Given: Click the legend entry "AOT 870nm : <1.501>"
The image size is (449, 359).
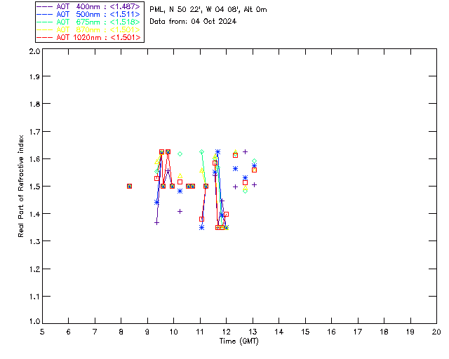Looking at the screenshot, I should (x=89, y=29).
